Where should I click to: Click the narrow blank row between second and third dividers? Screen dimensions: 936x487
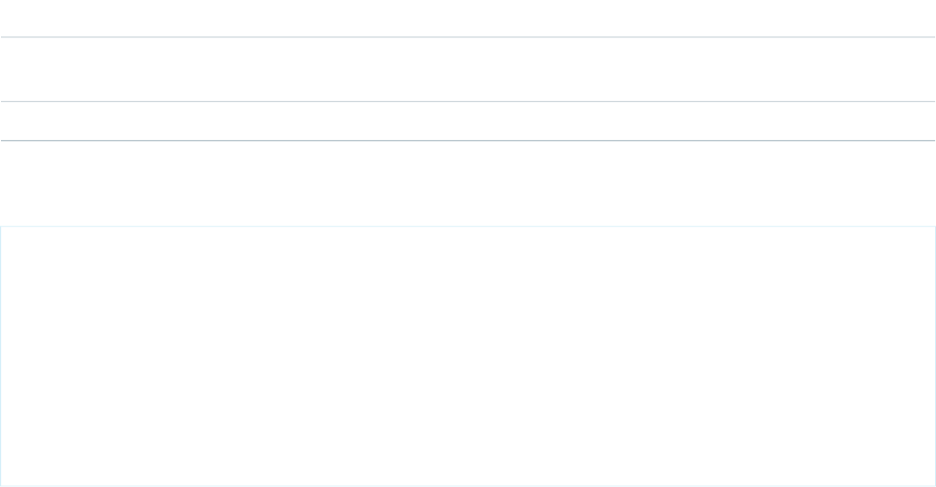(x=468, y=121)
